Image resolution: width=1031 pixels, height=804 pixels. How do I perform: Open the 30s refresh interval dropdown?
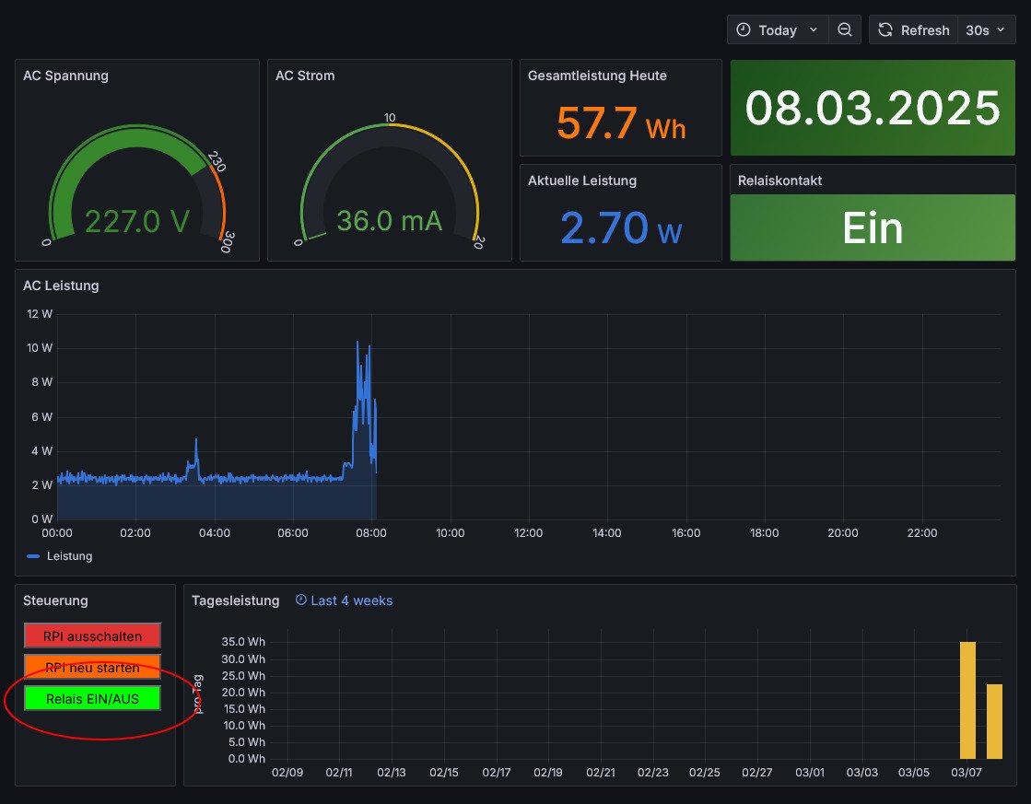click(983, 30)
